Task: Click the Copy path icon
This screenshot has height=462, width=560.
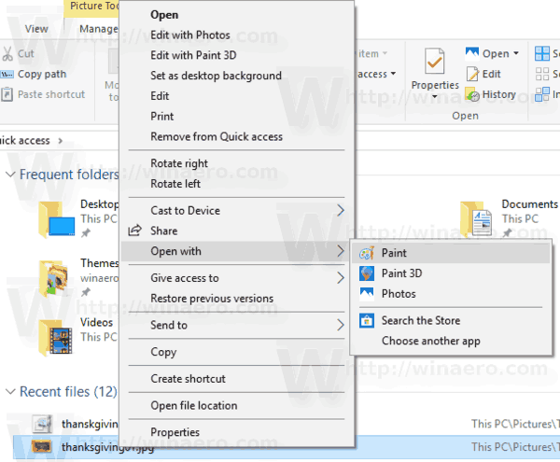Action: pos(7,75)
